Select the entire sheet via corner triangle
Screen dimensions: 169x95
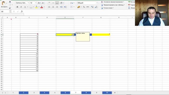2,17
